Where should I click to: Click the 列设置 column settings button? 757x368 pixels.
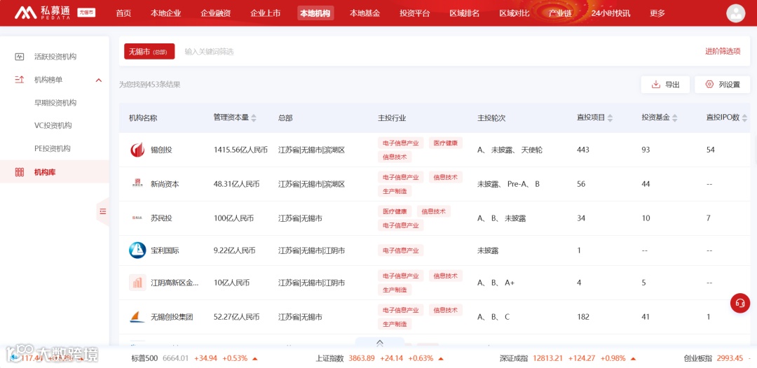(x=722, y=85)
